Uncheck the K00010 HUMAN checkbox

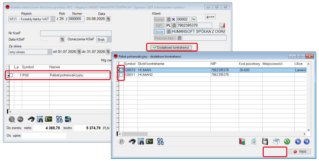tap(121, 70)
